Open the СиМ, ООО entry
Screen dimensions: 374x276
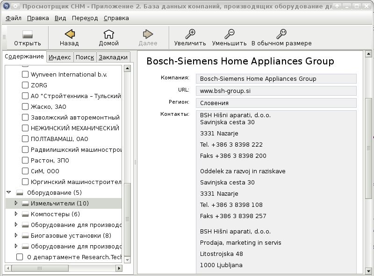[x=45, y=171]
